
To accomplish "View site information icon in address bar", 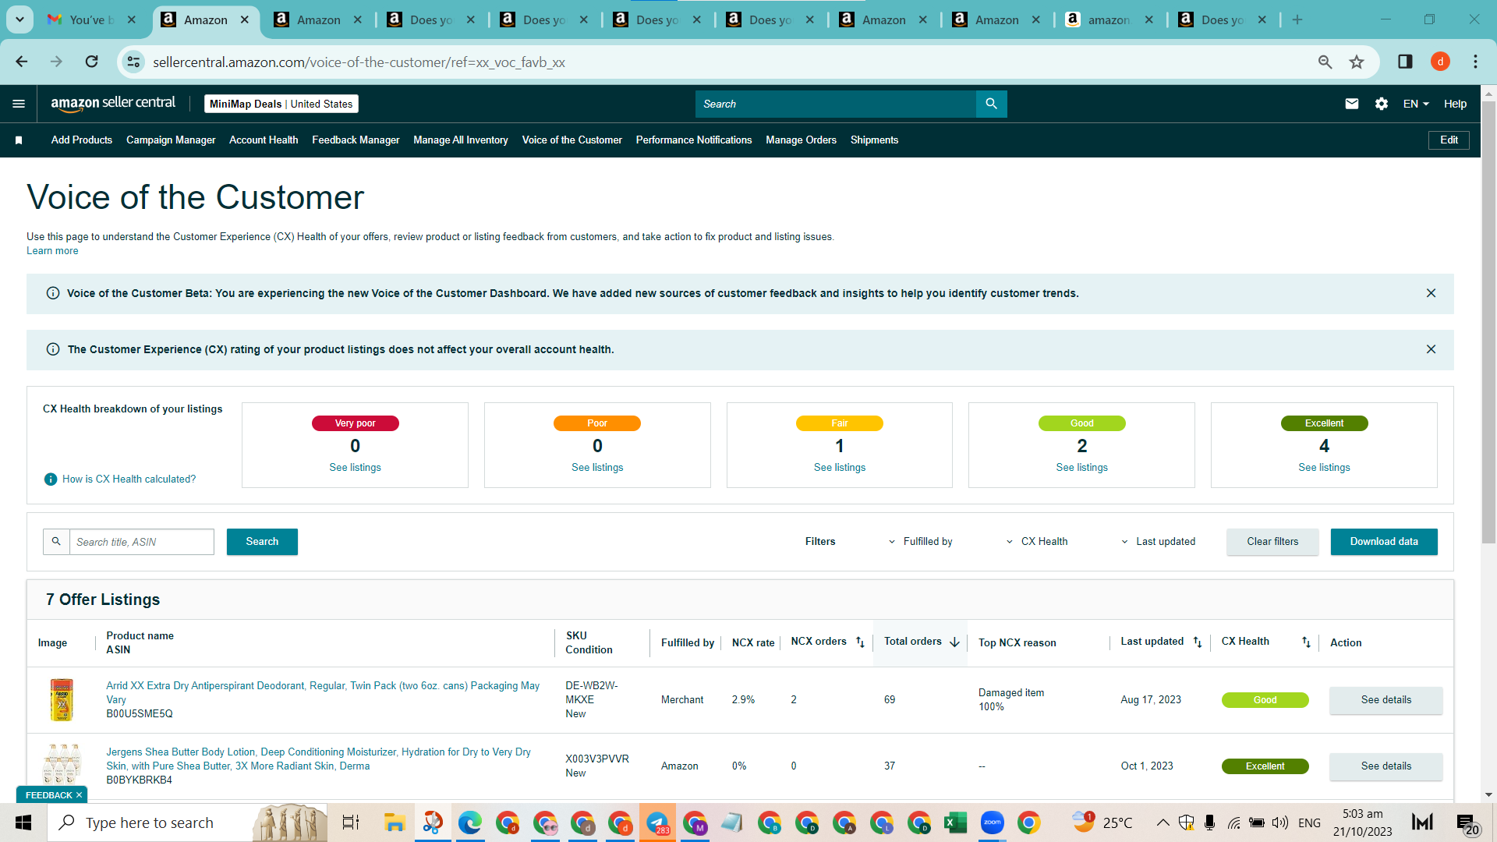I will pyautogui.click(x=133, y=62).
